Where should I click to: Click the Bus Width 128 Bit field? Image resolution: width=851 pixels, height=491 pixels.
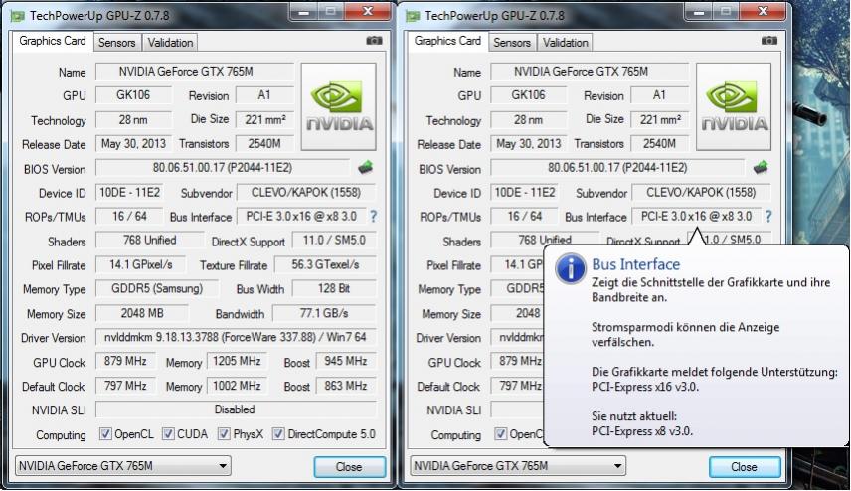(334, 288)
